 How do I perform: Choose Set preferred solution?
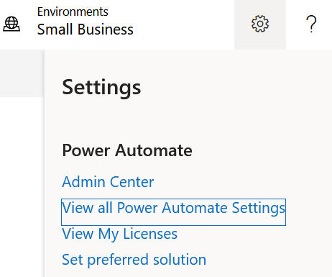point(134,260)
